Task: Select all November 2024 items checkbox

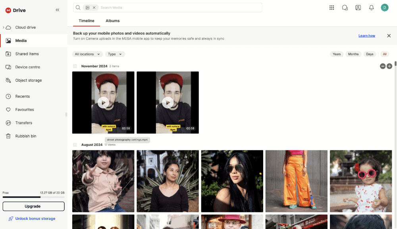Action: (x=75, y=66)
